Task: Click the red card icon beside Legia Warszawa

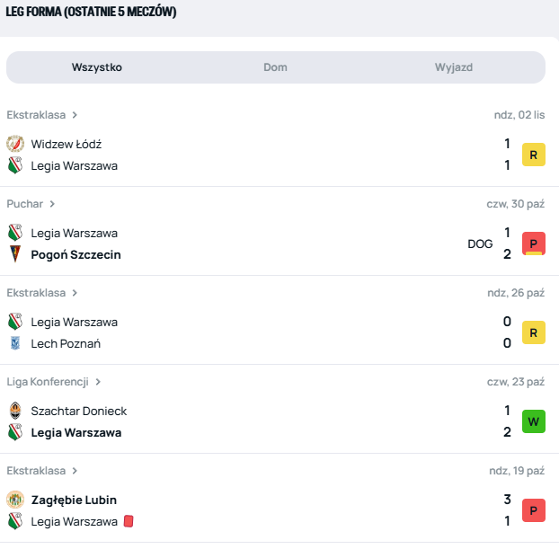Action: 129,521
